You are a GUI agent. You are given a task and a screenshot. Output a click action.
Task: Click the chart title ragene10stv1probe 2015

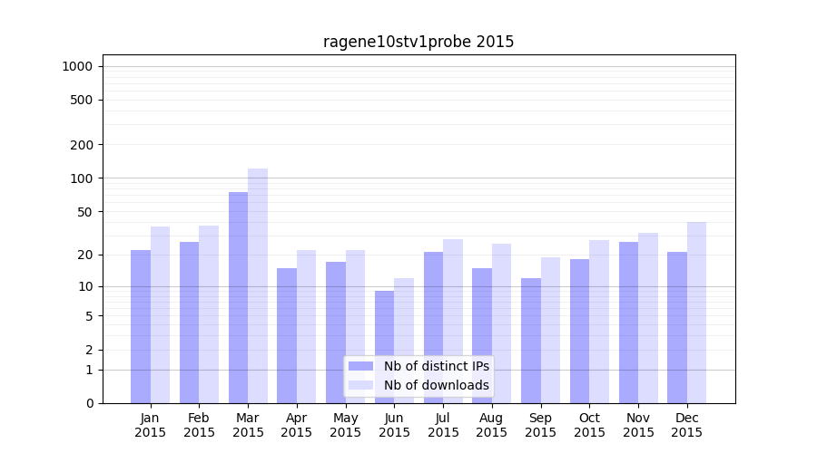(x=418, y=42)
